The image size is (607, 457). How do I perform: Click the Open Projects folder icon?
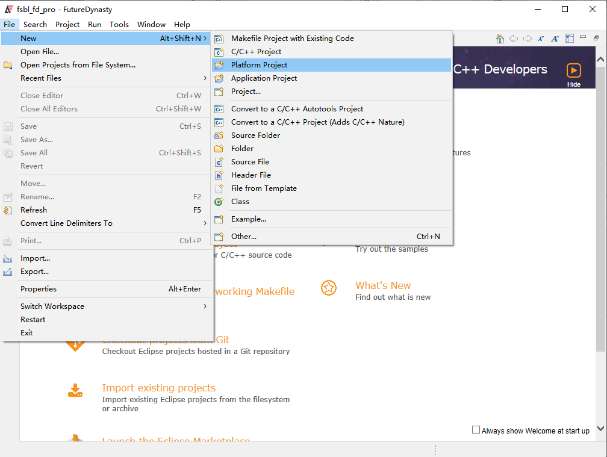(8, 65)
